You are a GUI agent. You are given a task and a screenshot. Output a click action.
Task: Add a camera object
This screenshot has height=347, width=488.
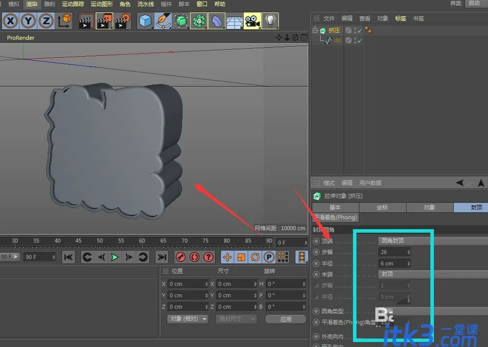pos(252,21)
